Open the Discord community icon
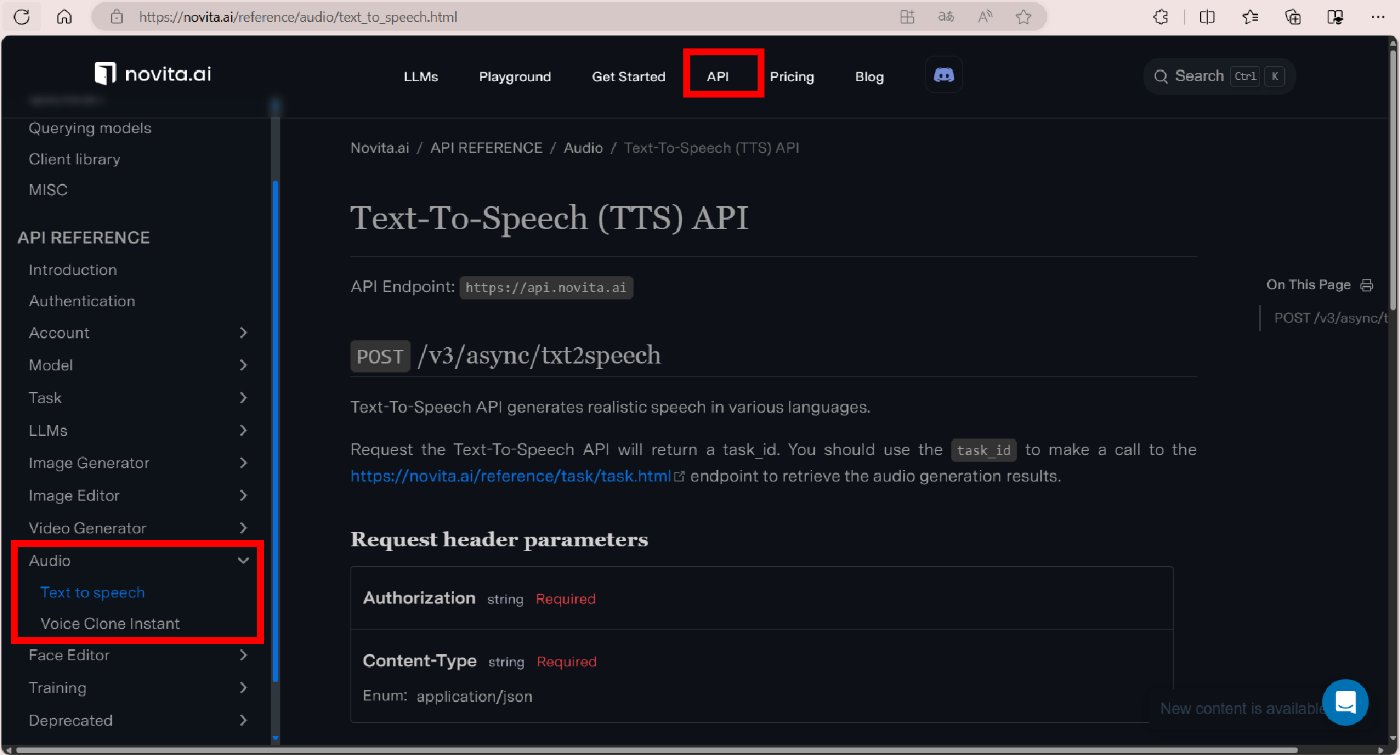The image size is (1400, 755). tap(944, 76)
